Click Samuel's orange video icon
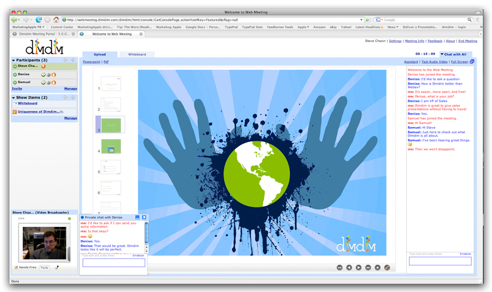 pos(54,83)
